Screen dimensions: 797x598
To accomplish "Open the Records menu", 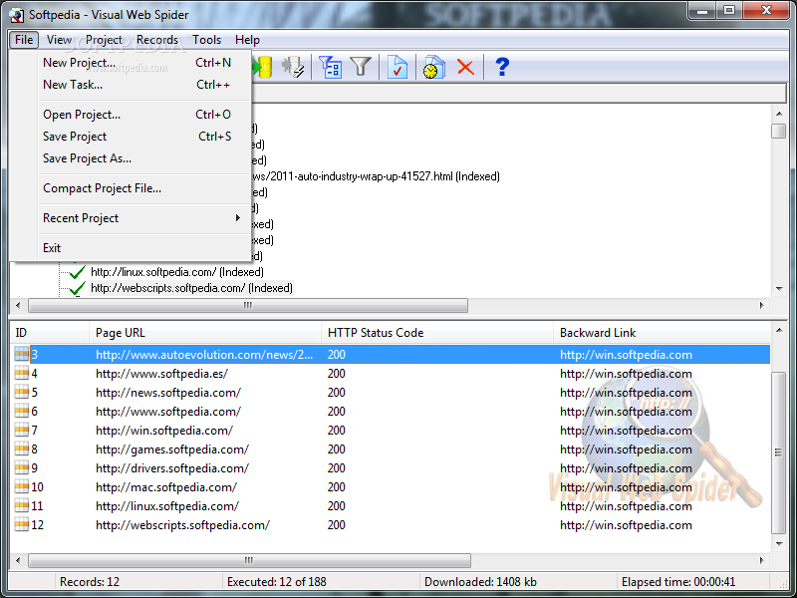I will point(157,40).
